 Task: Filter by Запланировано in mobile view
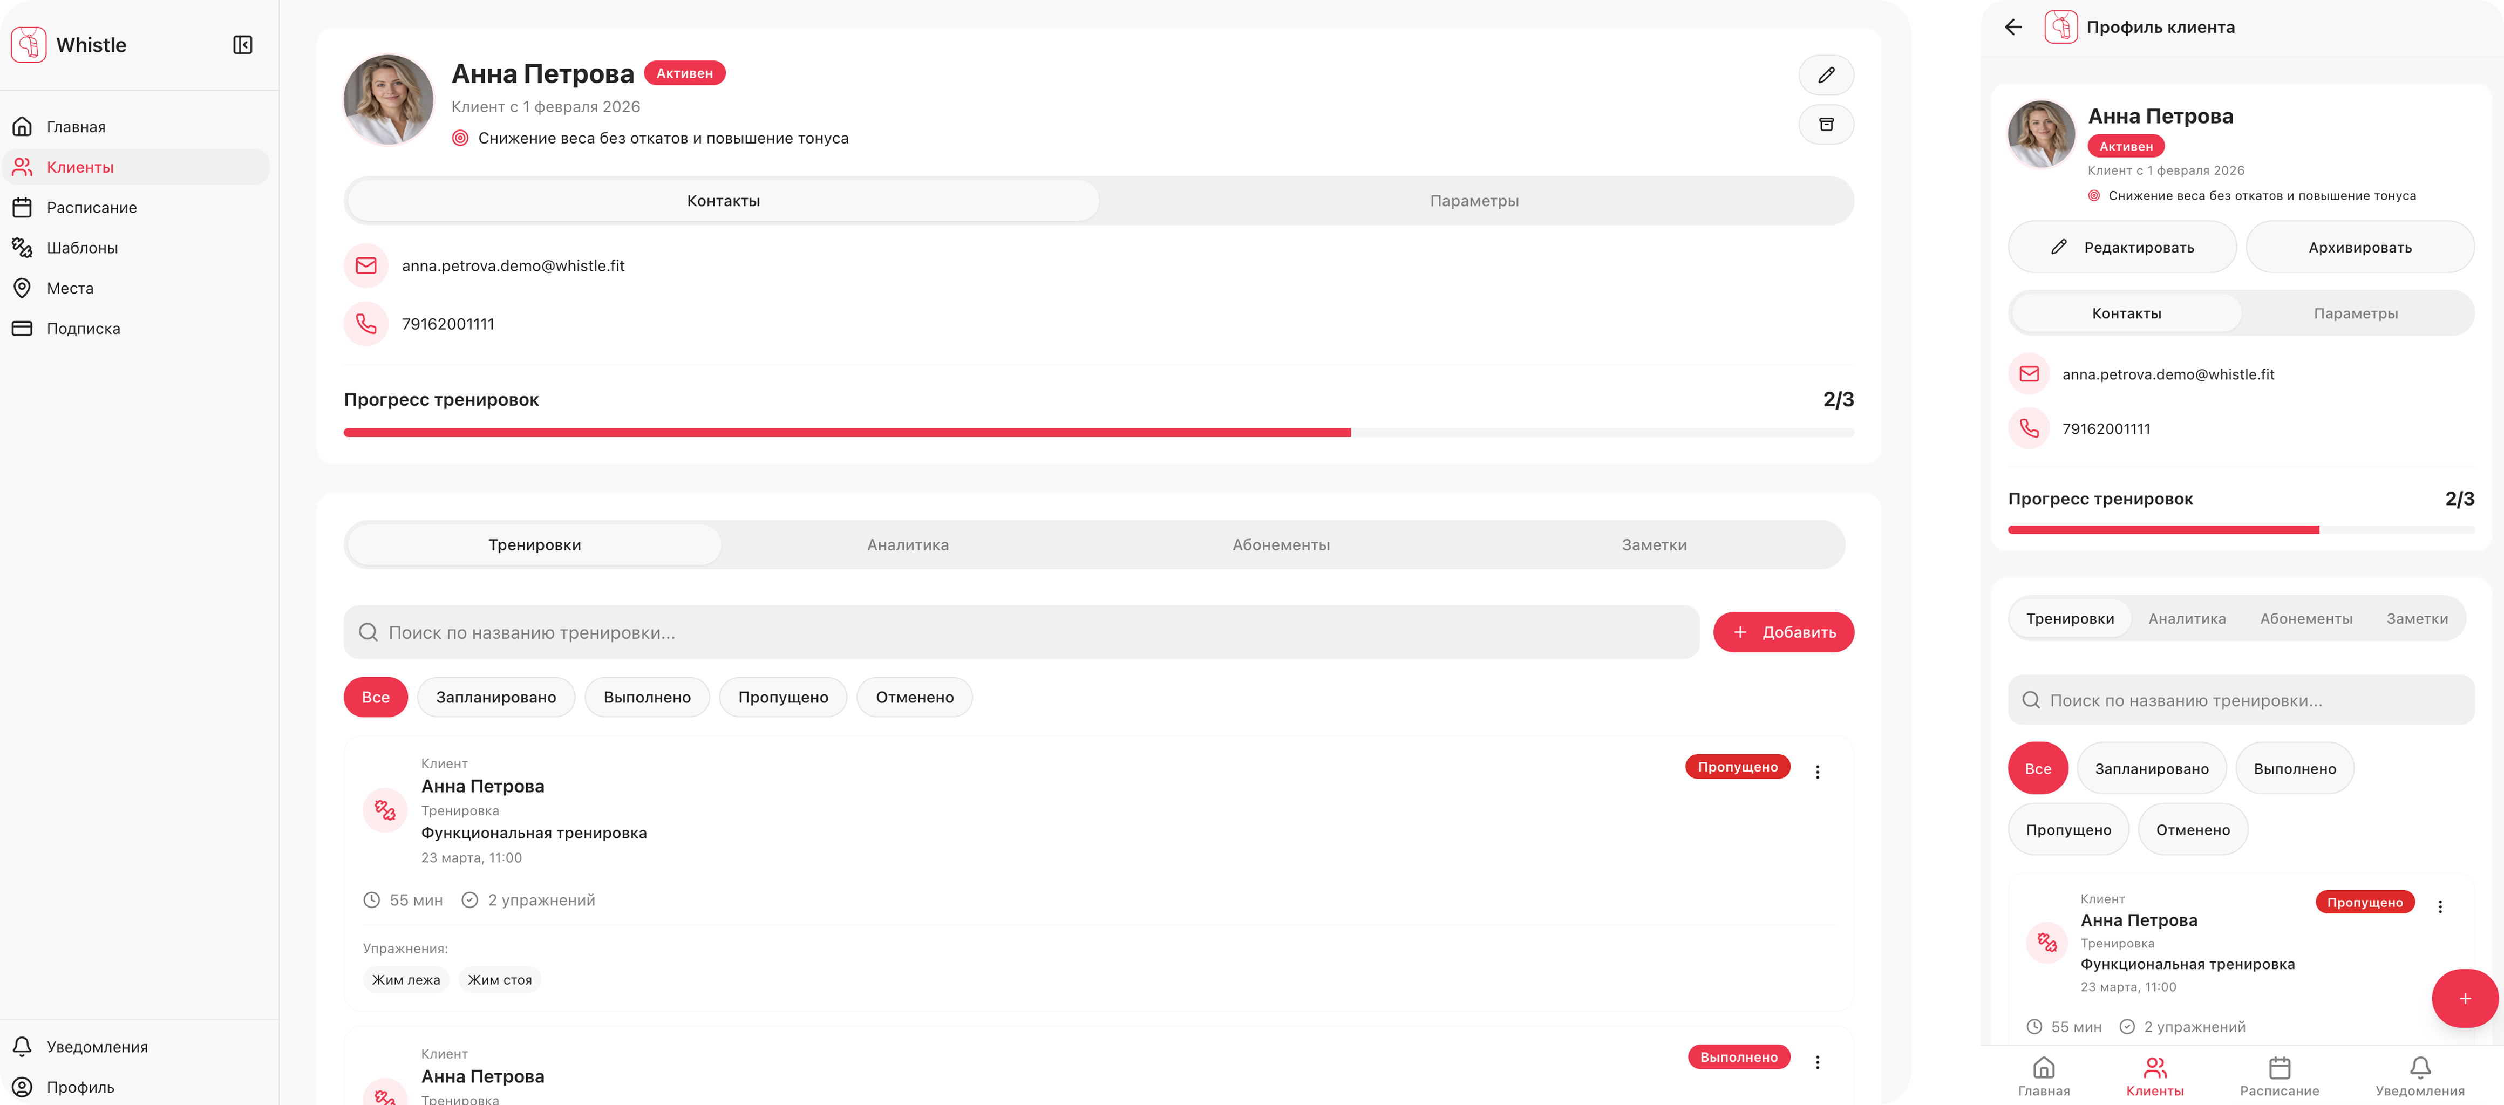(2151, 769)
